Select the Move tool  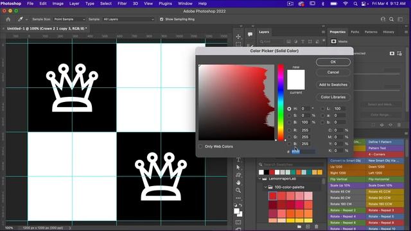(x=238, y=37)
